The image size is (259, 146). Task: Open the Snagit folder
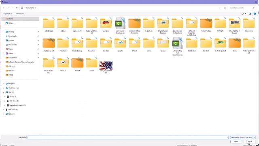(x=163, y=45)
